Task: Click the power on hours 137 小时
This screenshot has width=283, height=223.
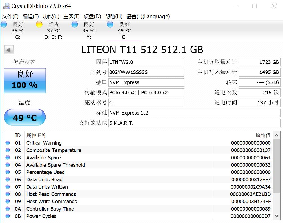Action: pyautogui.click(x=260, y=103)
